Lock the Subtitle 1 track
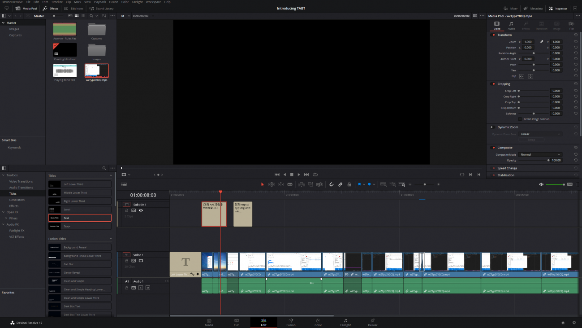The image size is (582, 328). click(x=126, y=210)
